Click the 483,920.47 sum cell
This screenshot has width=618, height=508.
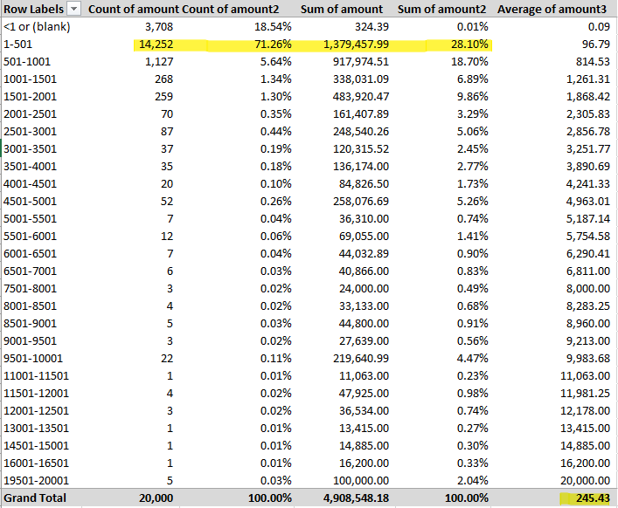(x=361, y=96)
